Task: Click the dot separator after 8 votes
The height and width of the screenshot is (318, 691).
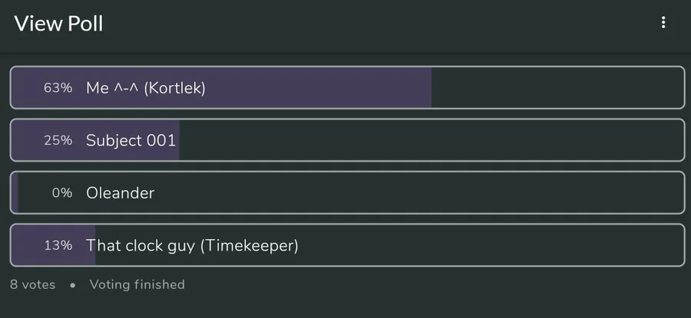Action: pos(72,285)
